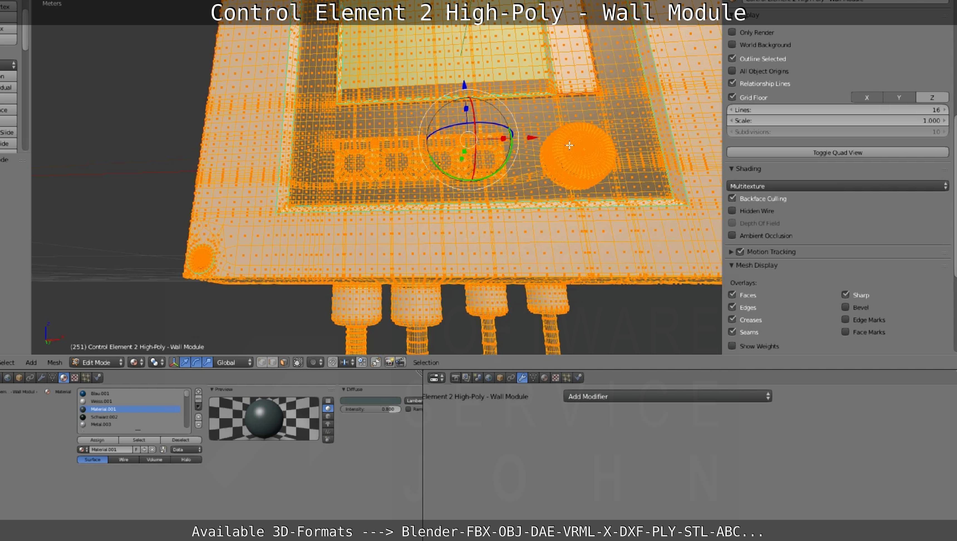Disable Relationship Lines checkbox
The image size is (957, 541).
click(732, 83)
